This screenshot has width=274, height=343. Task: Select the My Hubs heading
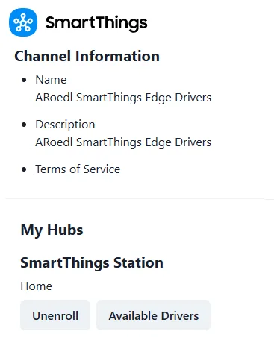(52, 230)
